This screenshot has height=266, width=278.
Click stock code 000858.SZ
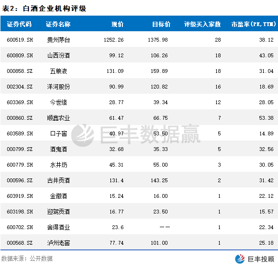click(19, 71)
